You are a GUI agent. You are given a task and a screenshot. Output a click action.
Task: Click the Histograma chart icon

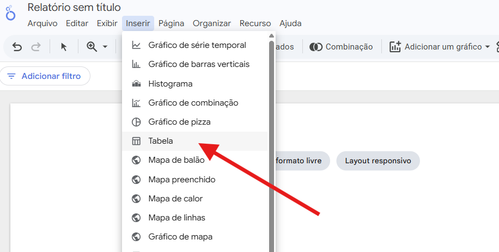tap(136, 84)
